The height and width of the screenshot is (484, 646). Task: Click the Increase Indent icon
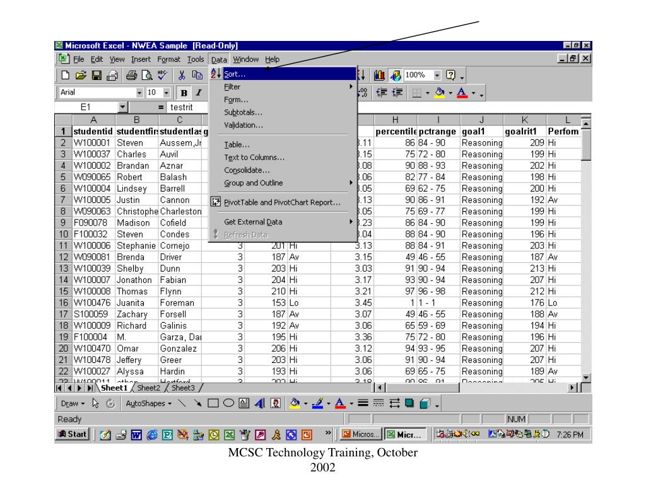click(x=397, y=93)
